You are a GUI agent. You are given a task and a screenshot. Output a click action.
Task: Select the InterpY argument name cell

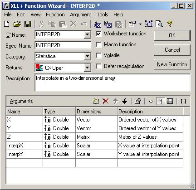[x=24, y=154]
